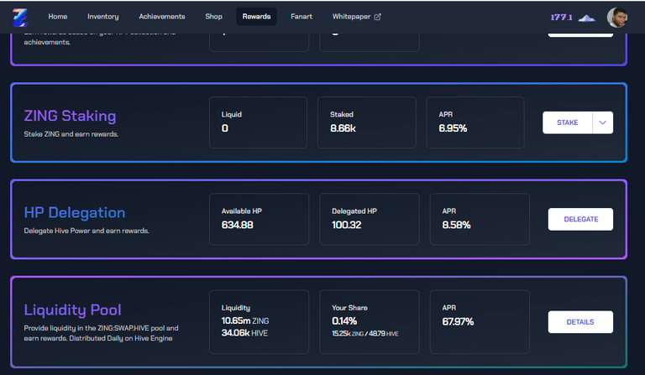Click the ZING Liquid value 0
Viewport: 645px width, 375px height.
224,128
